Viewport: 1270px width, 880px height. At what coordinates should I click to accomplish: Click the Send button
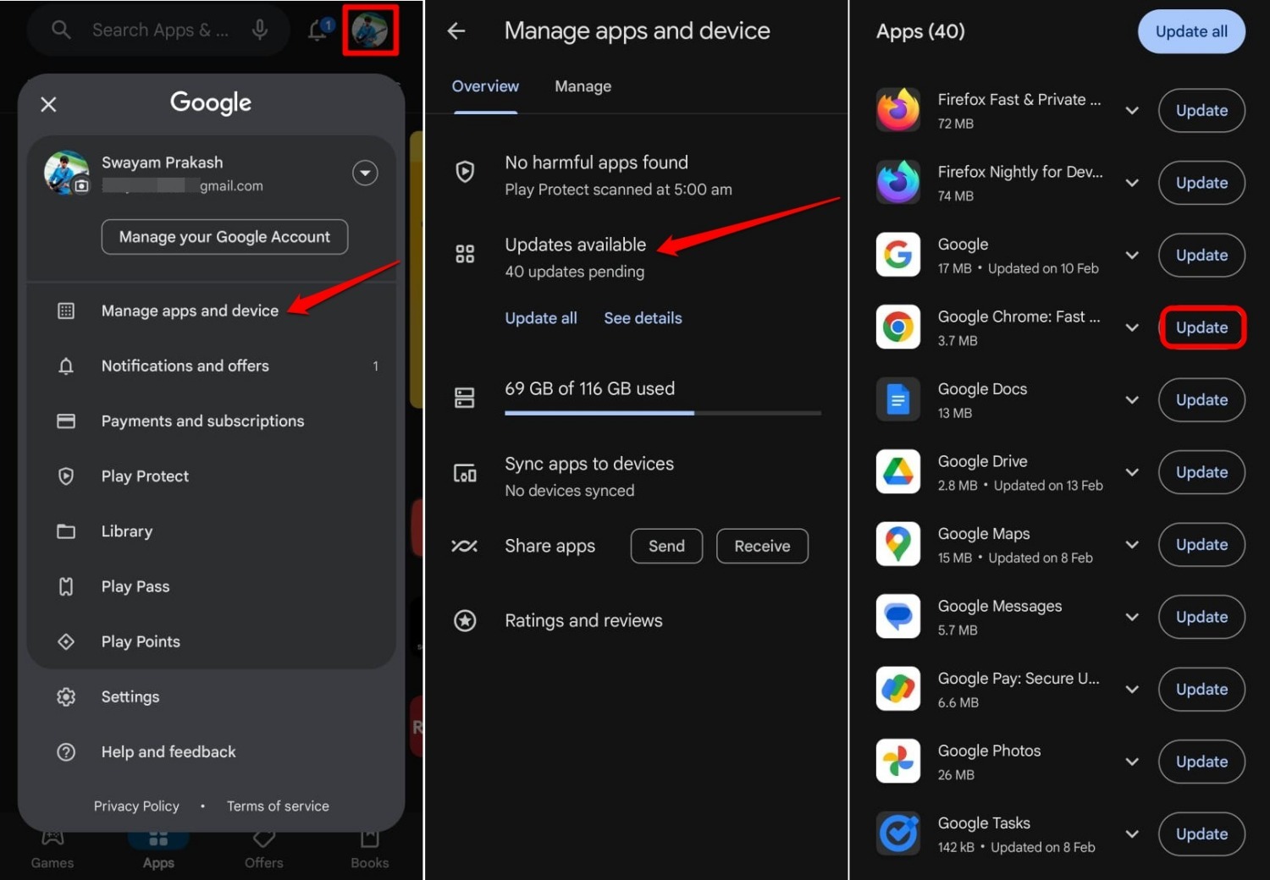point(666,546)
